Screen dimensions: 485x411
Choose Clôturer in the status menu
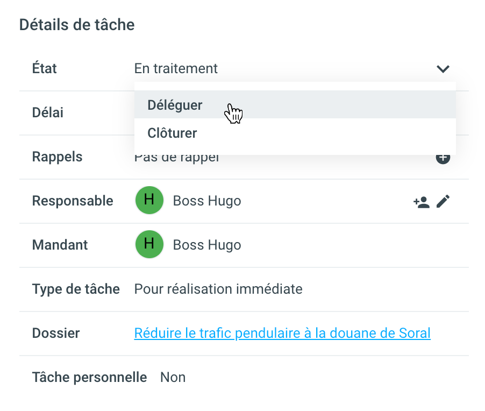tap(172, 133)
